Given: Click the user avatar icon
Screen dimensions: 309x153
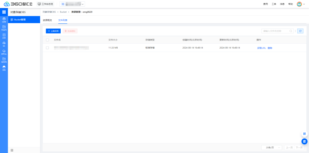Looking at the screenshot, I should (x=299, y=4).
